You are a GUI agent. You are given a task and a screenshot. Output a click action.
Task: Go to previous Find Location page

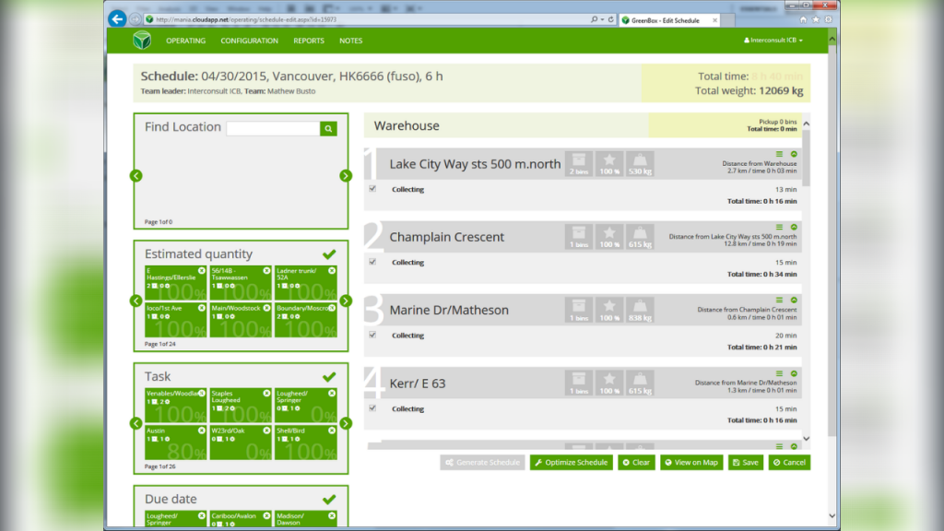(136, 176)
